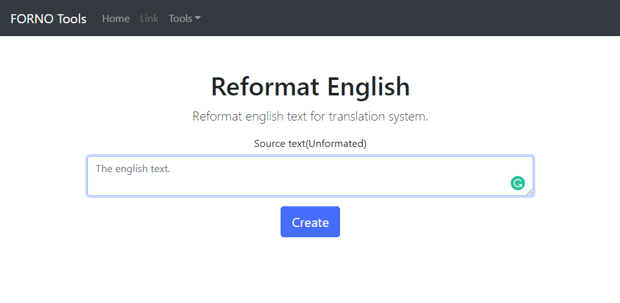The image size is (620, 303).
Task: Click the Link item in the navbar
Action: (x=149, y=19)
